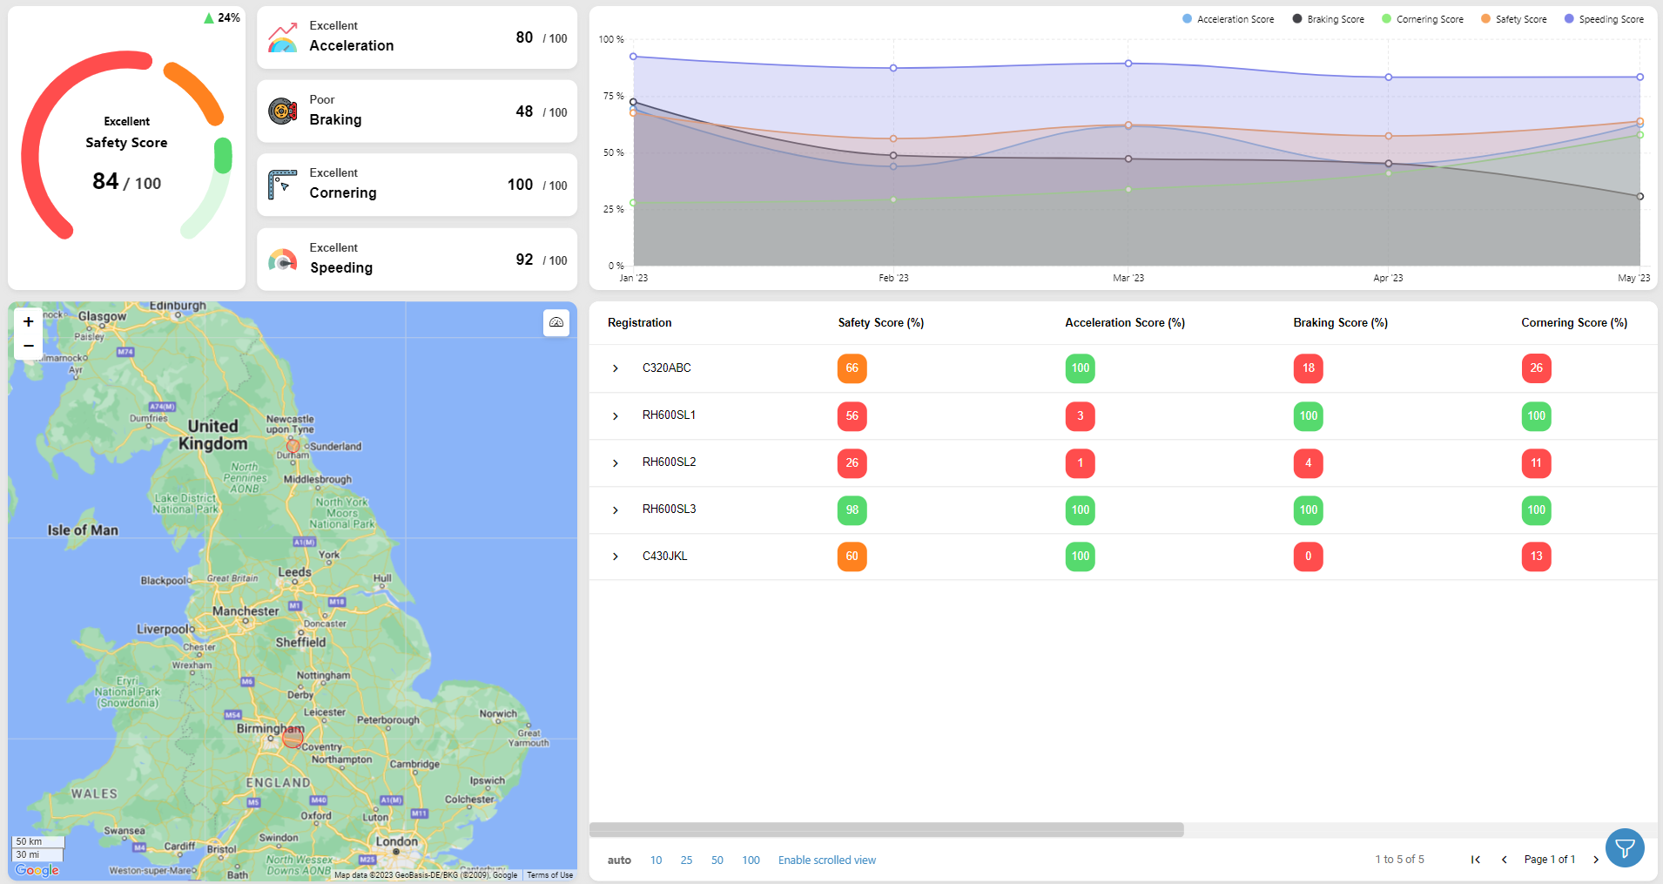Viewport: 1663px width, 884px height.
Task: Select the auto page size option
Action: coord(618,860)
